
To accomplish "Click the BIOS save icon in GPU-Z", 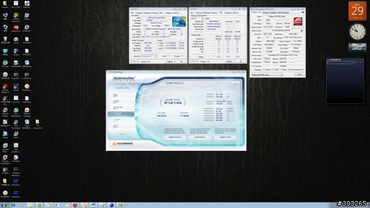I will click(x=302, y=31).
